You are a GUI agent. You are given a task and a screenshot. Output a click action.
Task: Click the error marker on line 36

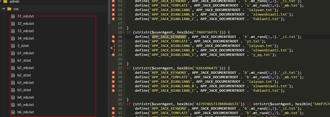tap(113, 109)
